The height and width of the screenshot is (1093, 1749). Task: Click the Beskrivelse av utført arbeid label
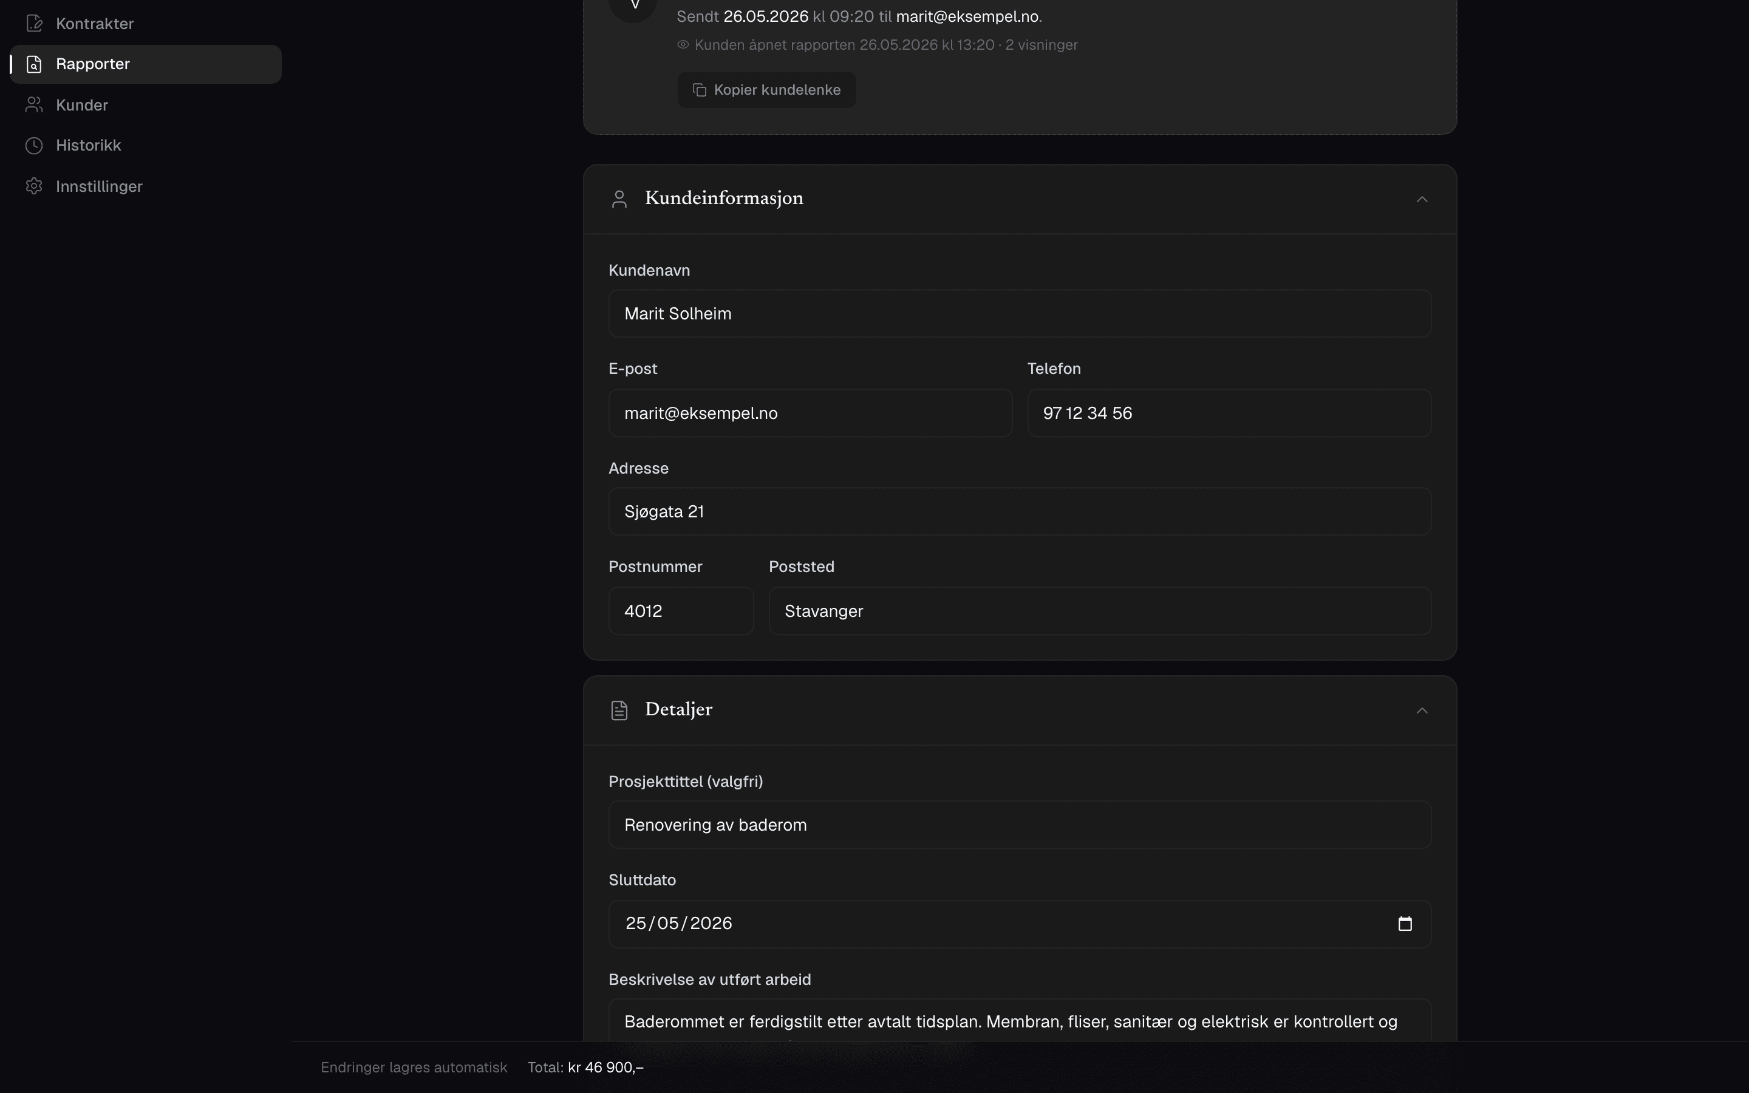pyautogui.click(x=710, y=979)
